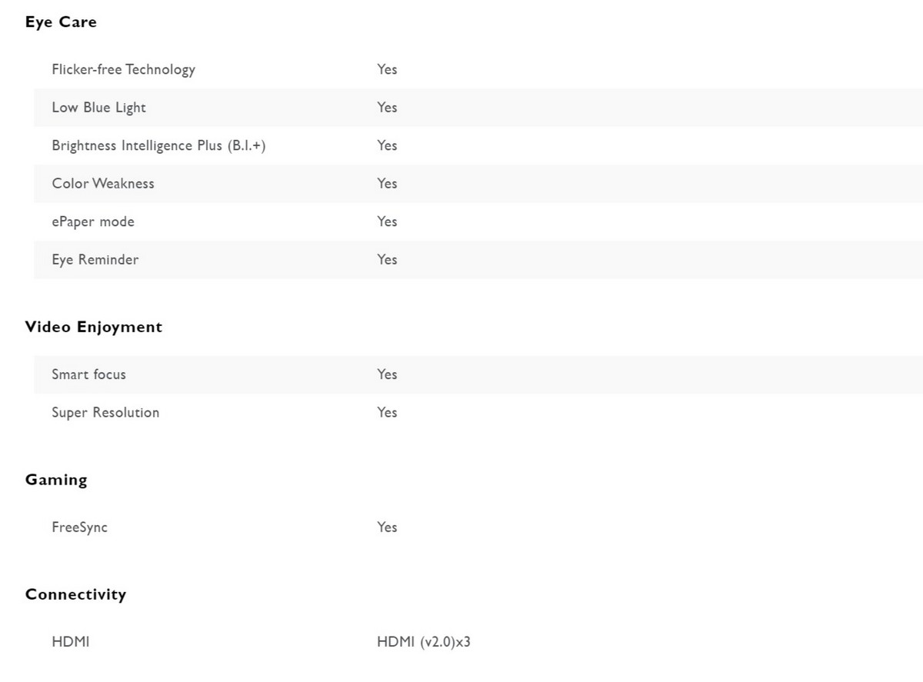Select the Yes value beside Low Blue Light
This screenshot has height=682, width=923.
tap(387, 107)
